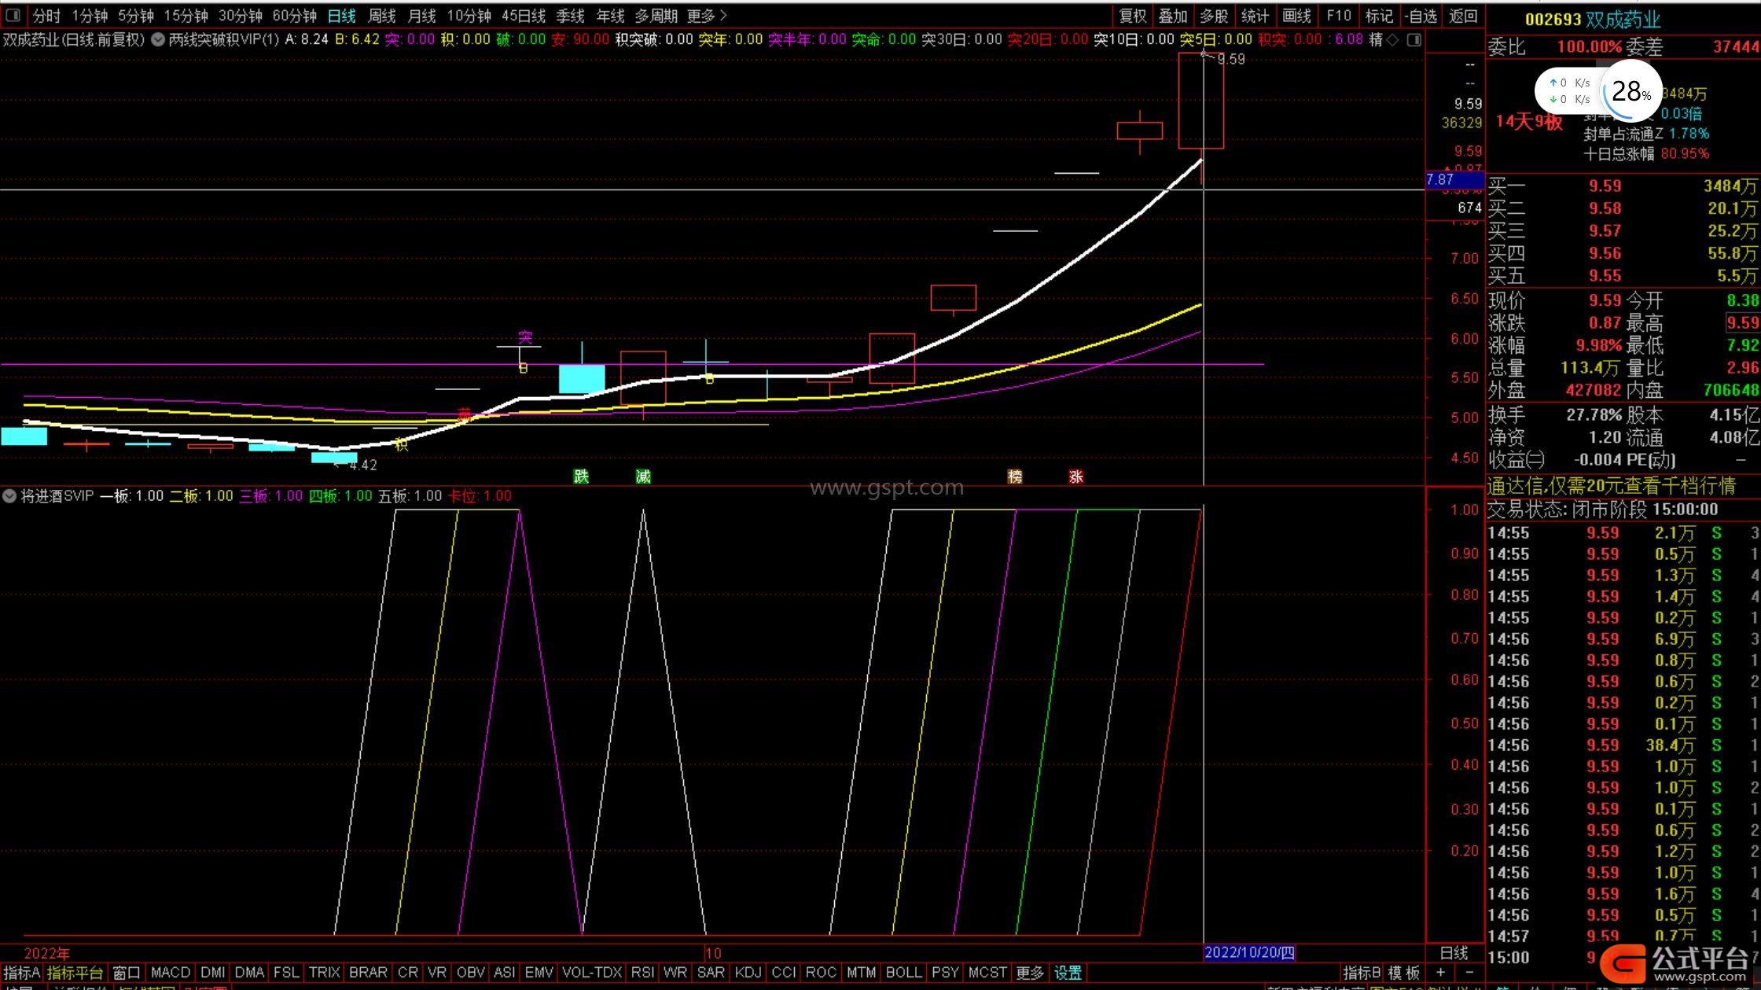The width and height of the screenshot is (1761, 990).
Task: Switch sub-chart to BOLL indicator
Action: pyautogui.click(x=903, y=973)
